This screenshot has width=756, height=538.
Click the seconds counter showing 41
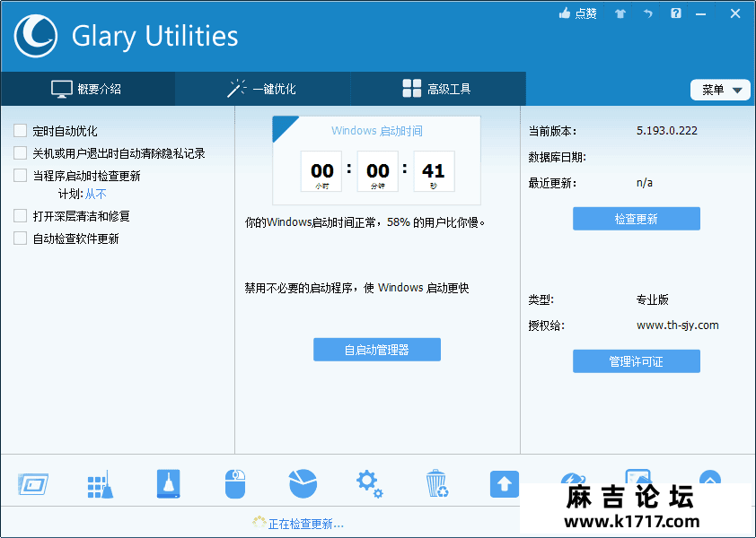[x=434, y=171]
